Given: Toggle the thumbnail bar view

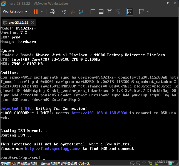Looking at the screenshot, I should click(101, 12).
